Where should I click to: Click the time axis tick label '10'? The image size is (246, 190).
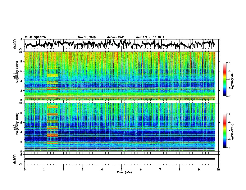(218, 170)
